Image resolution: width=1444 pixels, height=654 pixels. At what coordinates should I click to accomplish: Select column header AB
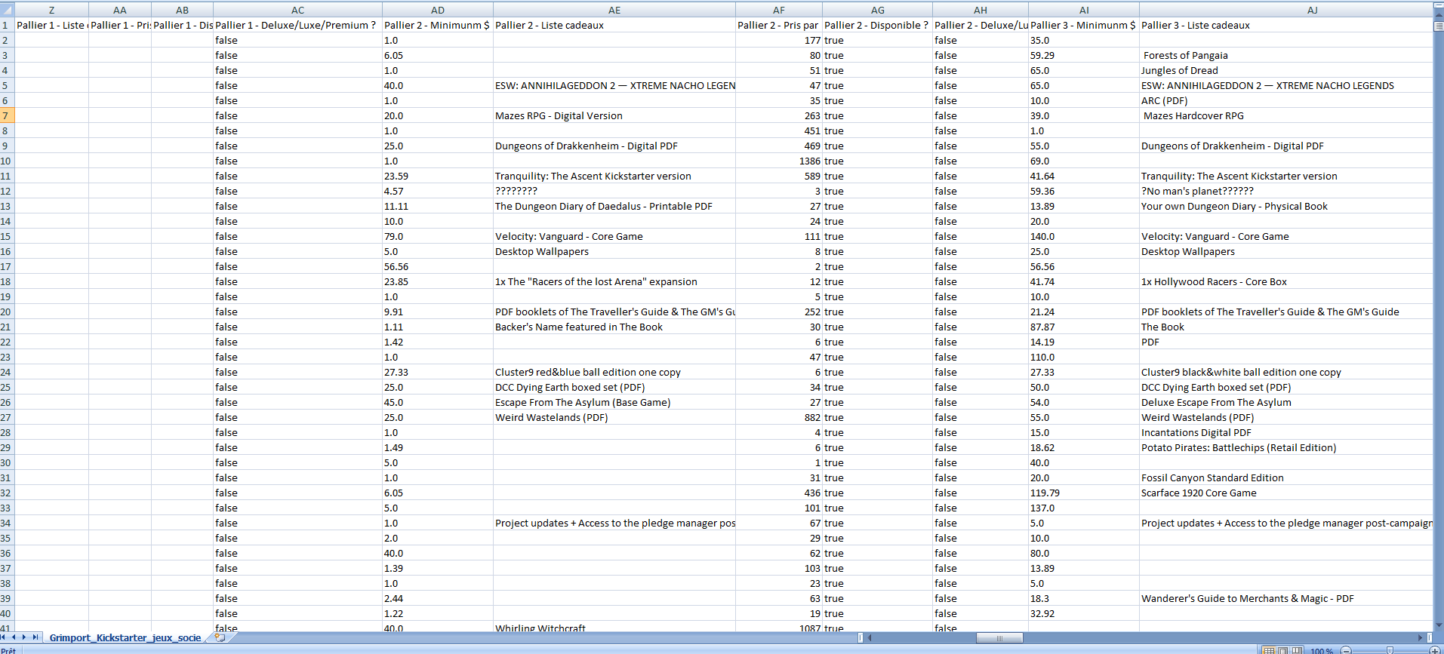(183, 10)
